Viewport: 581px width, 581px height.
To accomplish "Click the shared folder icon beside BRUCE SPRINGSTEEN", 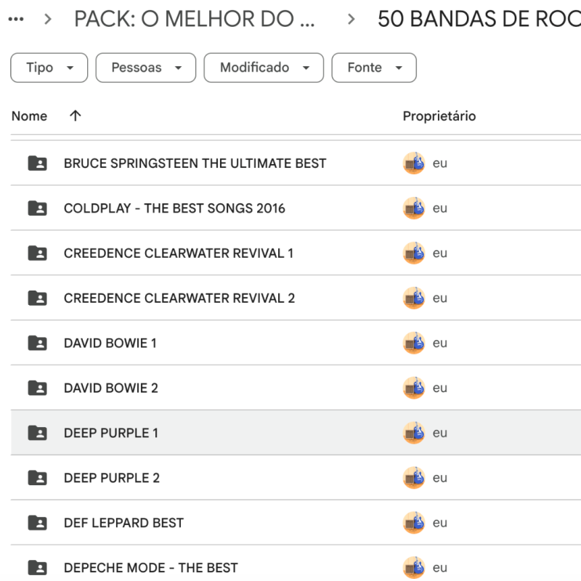I will tap(37, 163).
